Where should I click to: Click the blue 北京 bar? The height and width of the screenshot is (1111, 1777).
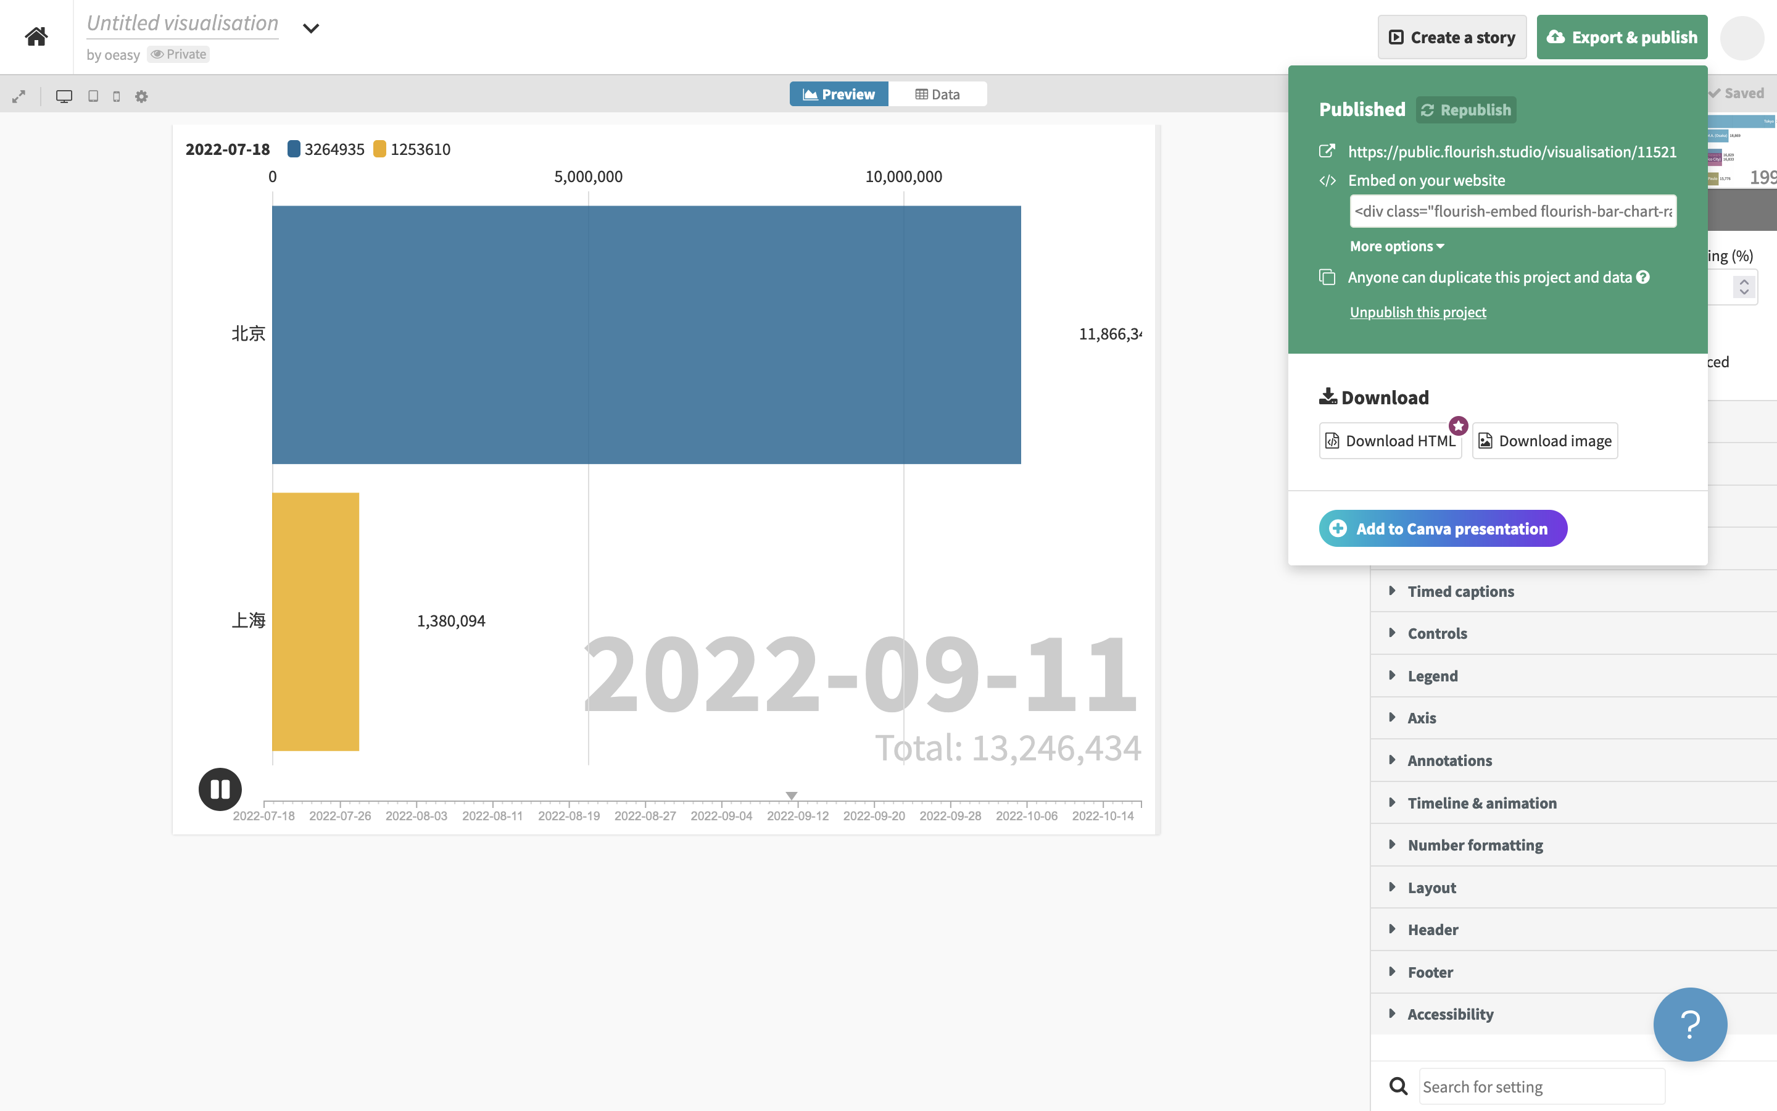[646, 335]
